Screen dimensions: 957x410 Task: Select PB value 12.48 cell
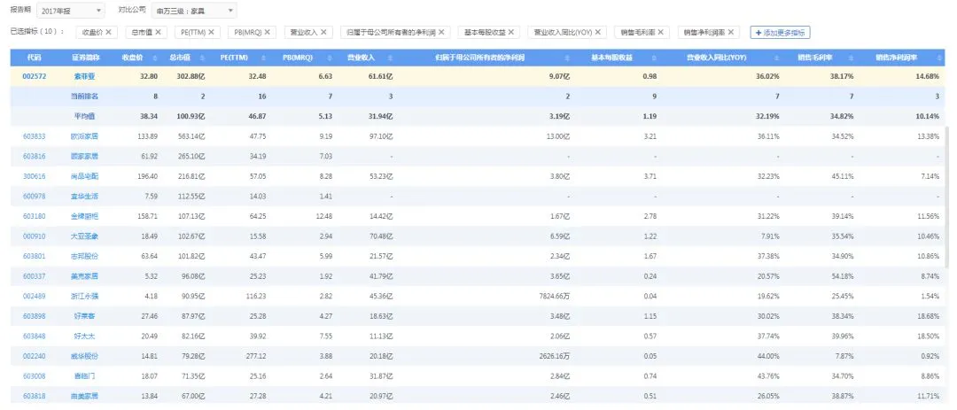[323, 216]
